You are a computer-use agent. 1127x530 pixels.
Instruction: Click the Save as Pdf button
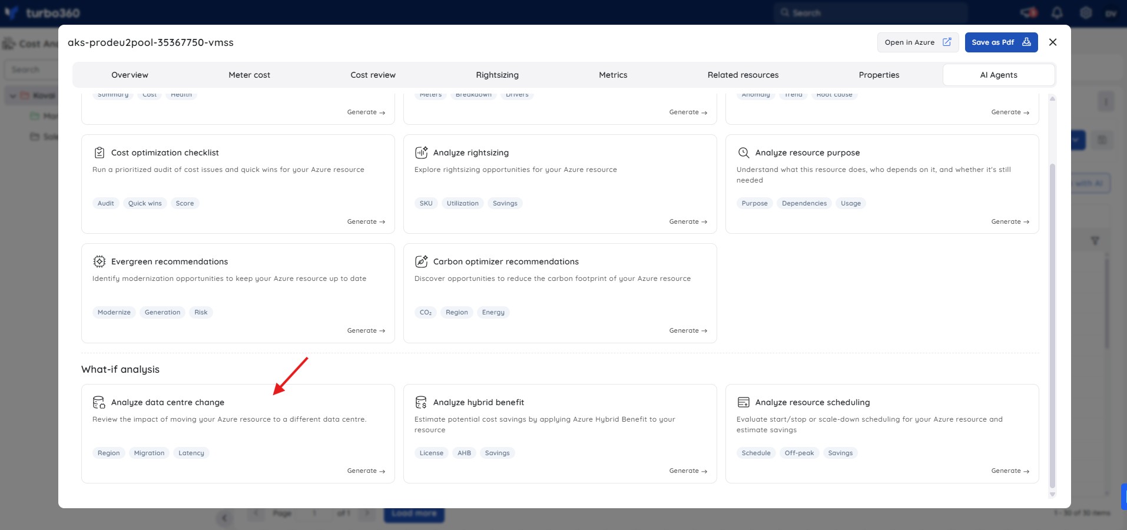1001,42
